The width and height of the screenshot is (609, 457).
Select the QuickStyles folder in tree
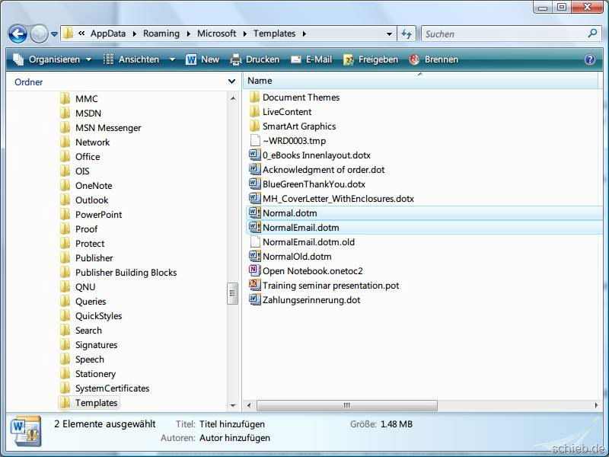coord(91,316)
